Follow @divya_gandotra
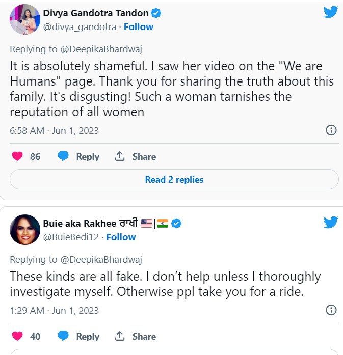Screen dimensions: 343x355 tap(139, 26)
